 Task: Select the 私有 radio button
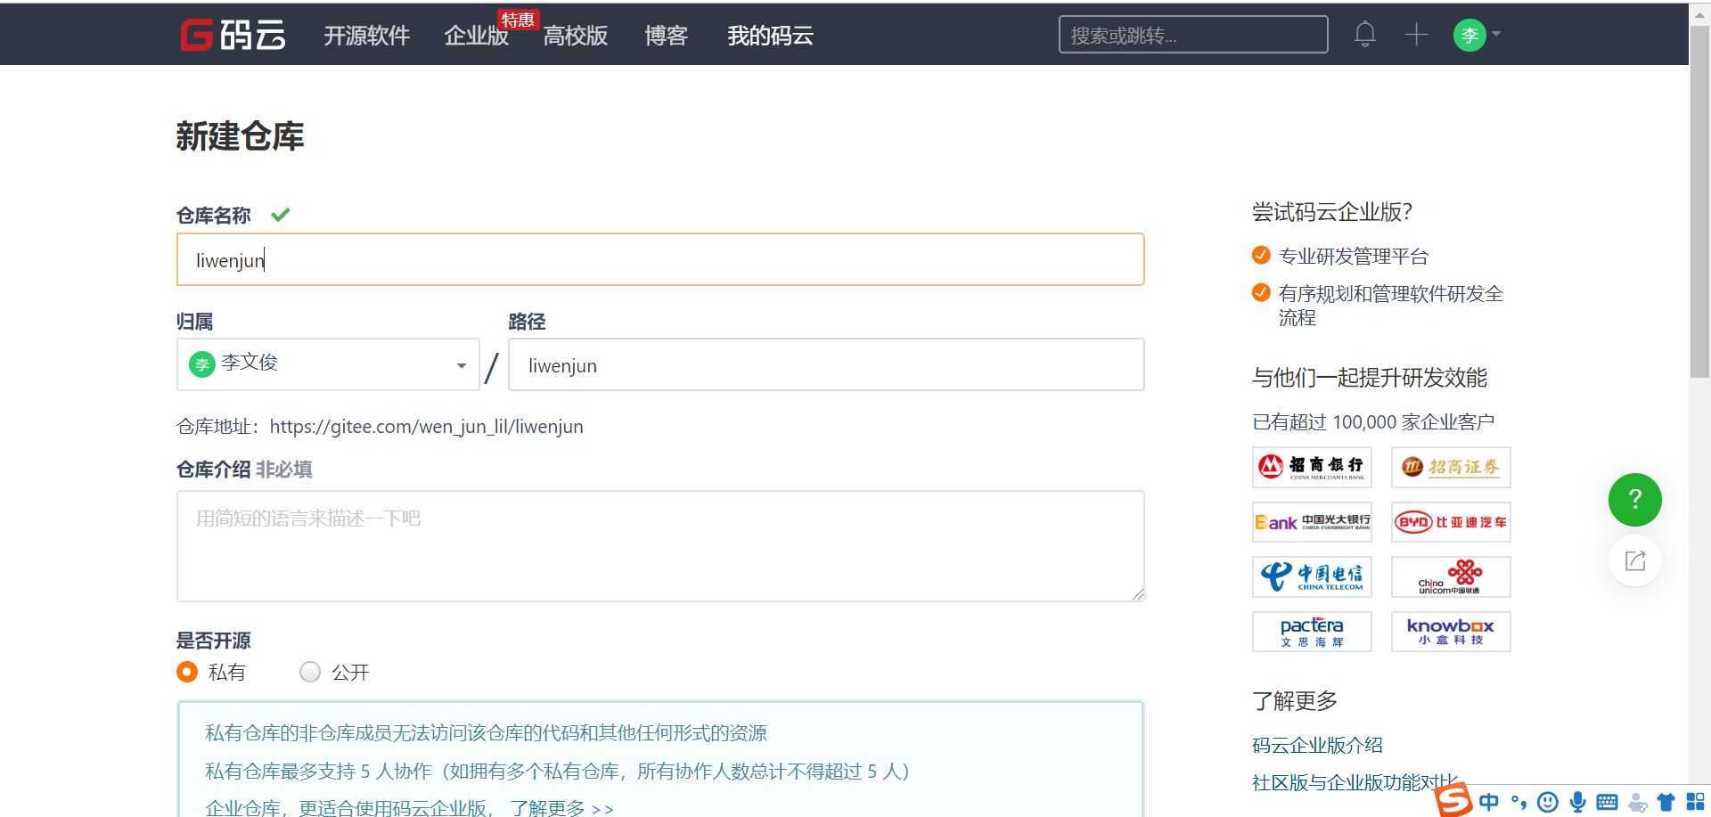pos(187,672)
